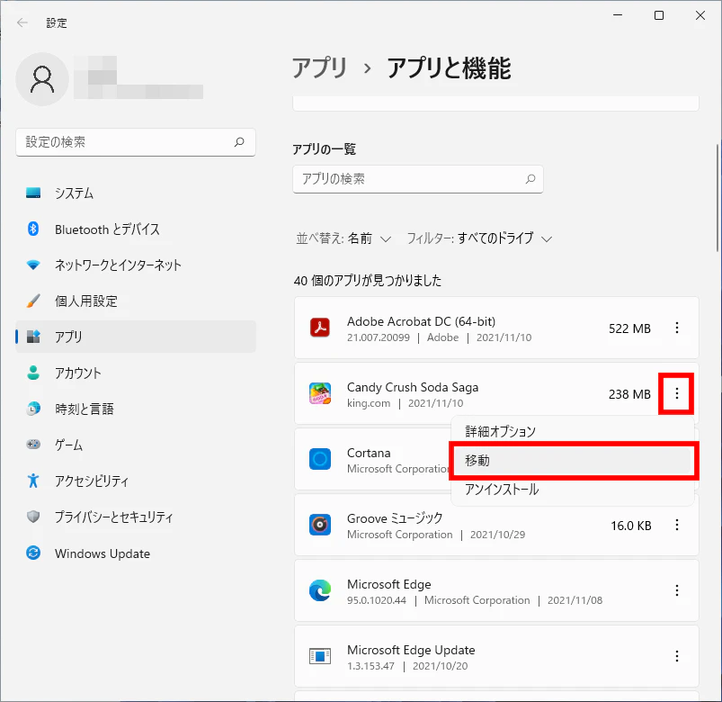Click the 238 MB size value
This screenshot has height=702, width=722.
(x=629, y=394)
